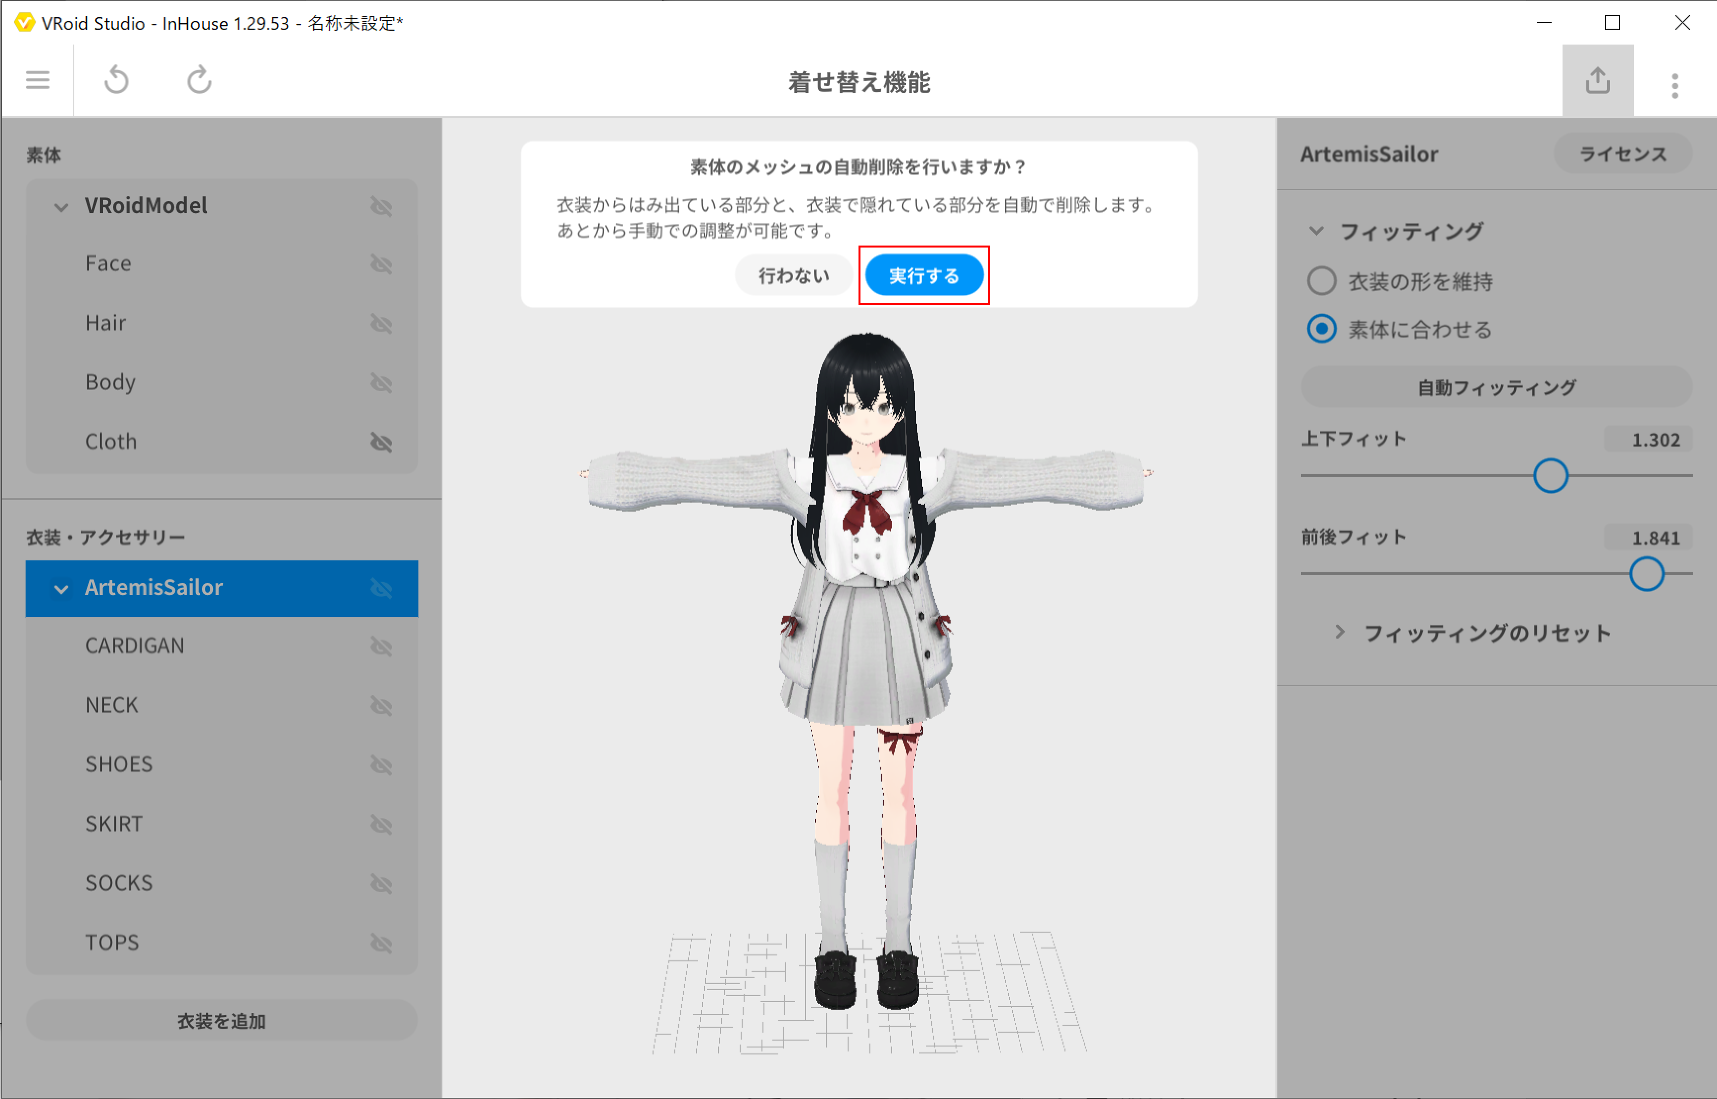This screenshot has width=1717, height=1099.
Task: Collapse the VRoidModel tree chevron
Action: pos(61,207)
